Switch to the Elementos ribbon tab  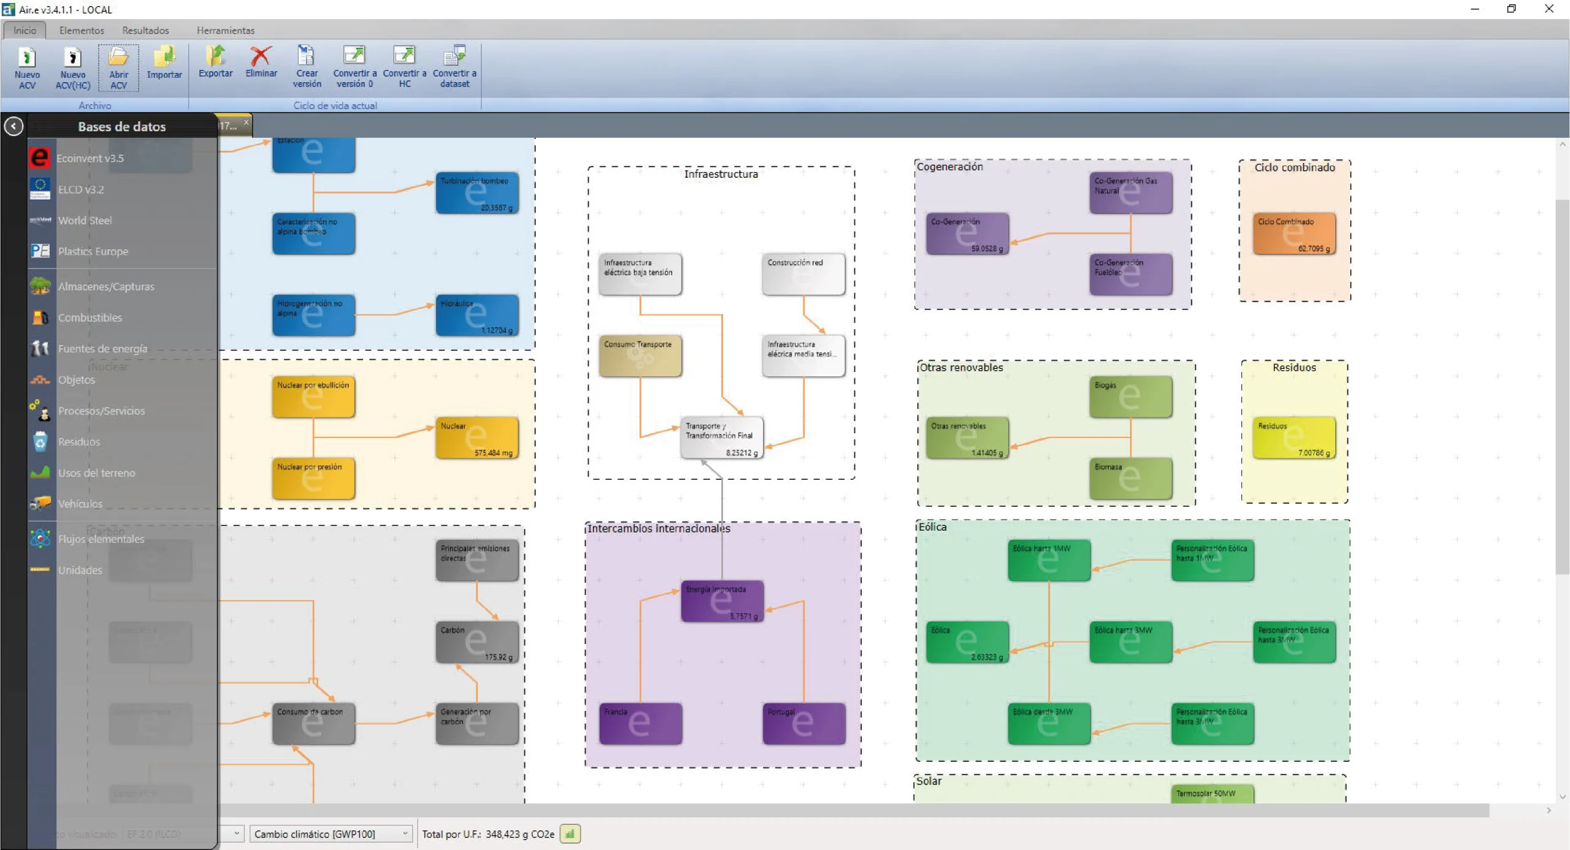(82, 30)
